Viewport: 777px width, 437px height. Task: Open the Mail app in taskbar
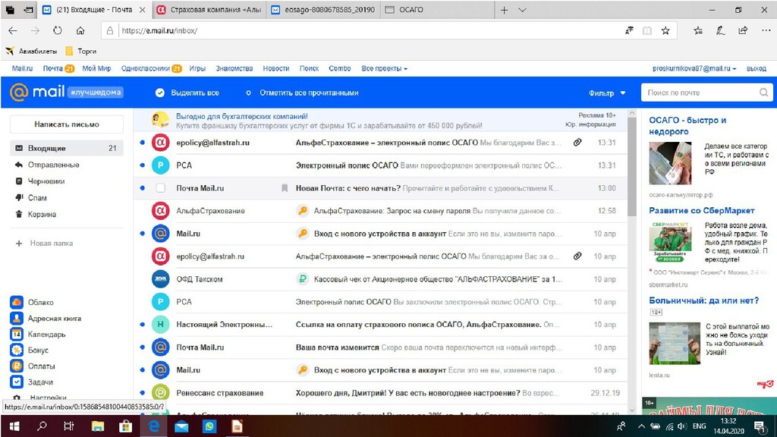point(181,426)
